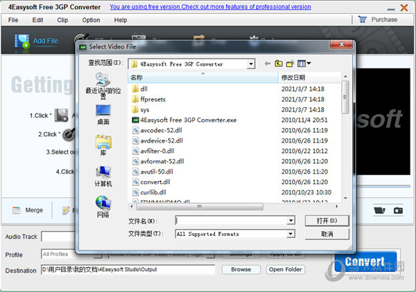The width and height of the screenshot is (416, 292).
Task: Select Computer (计算机) sidebar icon
Action: pyautogui.click(x=103, y=172)
